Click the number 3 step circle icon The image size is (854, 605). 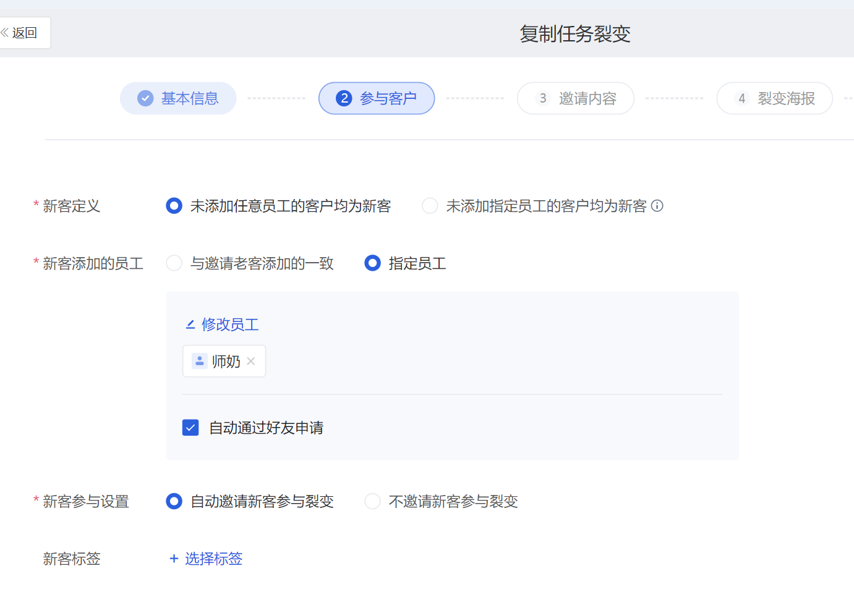[542, 98]
